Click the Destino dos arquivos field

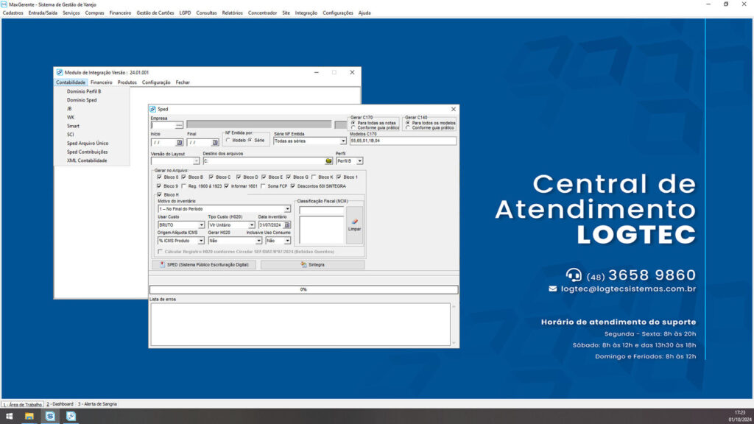click(x=264, y=161)
